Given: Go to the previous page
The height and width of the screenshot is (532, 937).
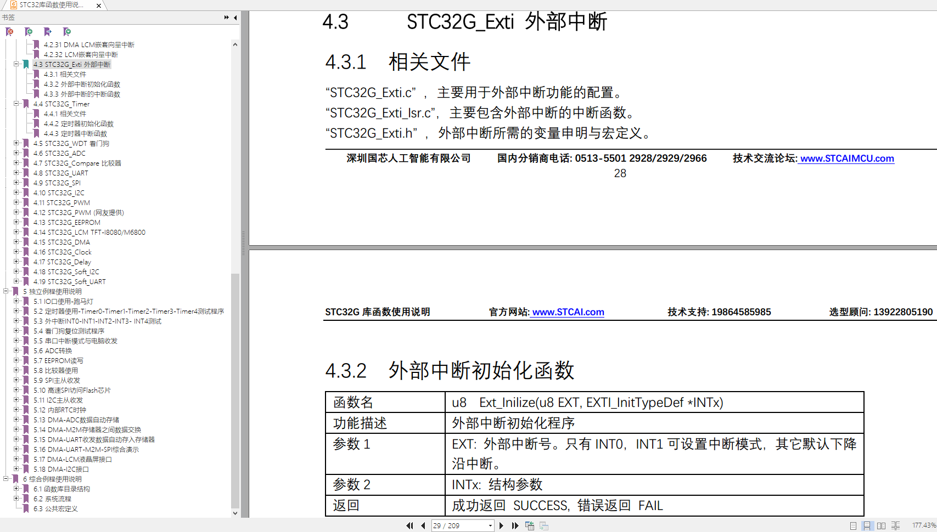Looking at the screenshot, I should pyautogui.click(x=423, y=525).
